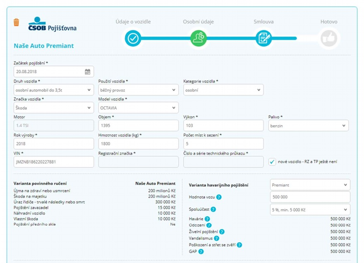This screenshot has width=364, height=263.
Task: Show help for Odcizení
Action: click(x=209, y=225)
